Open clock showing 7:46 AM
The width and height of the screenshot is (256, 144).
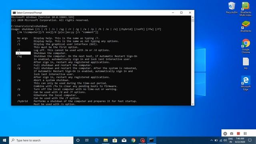click(x=240, y=140)
